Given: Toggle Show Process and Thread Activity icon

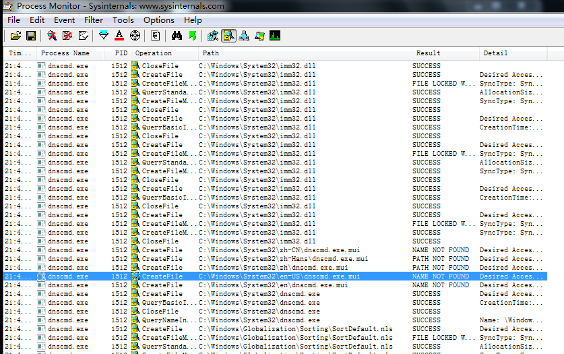Looking at the screenshot, I should pyautogui.click(x=259, y=36).
